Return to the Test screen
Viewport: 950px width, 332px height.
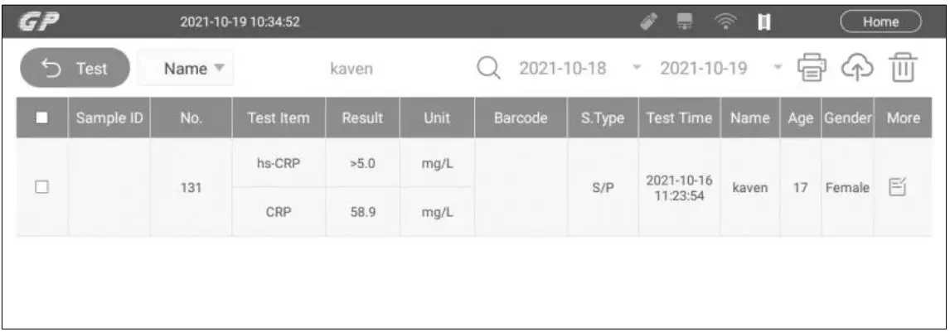[x=75, y=69]
